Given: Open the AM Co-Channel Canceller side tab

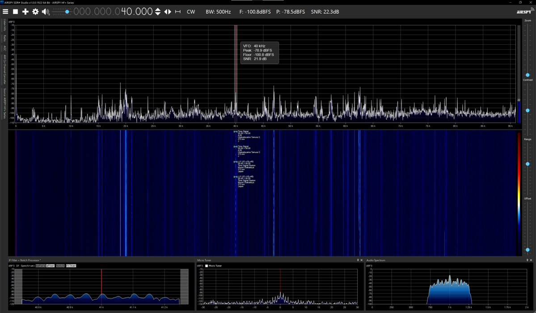Looking at the screenshot, I should tap(4, 69).
